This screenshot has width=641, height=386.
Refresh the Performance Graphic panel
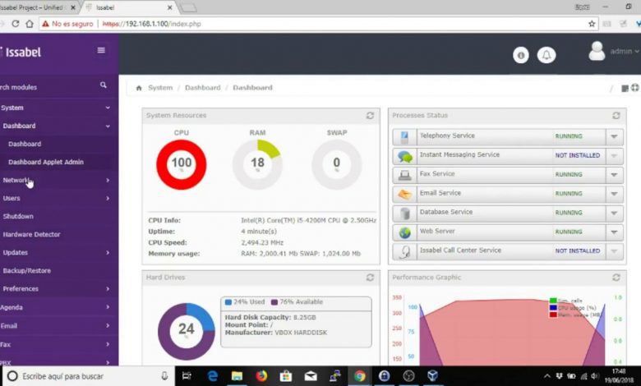(x=616, y=278)
